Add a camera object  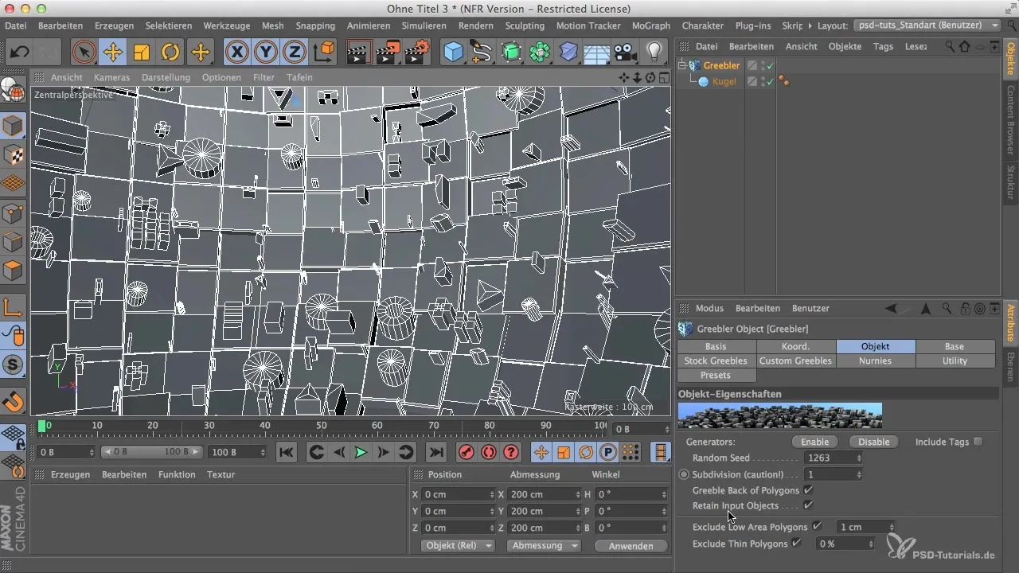click(x=626, y=53)
